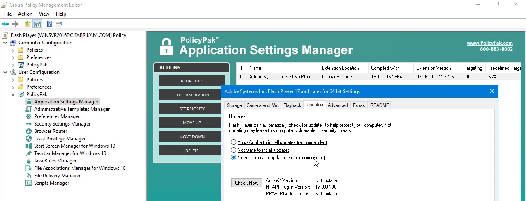The width and height of the screenshot is (526, 201).
Task: Switch to the Camera and Mic tab
Action: point(263,105)
